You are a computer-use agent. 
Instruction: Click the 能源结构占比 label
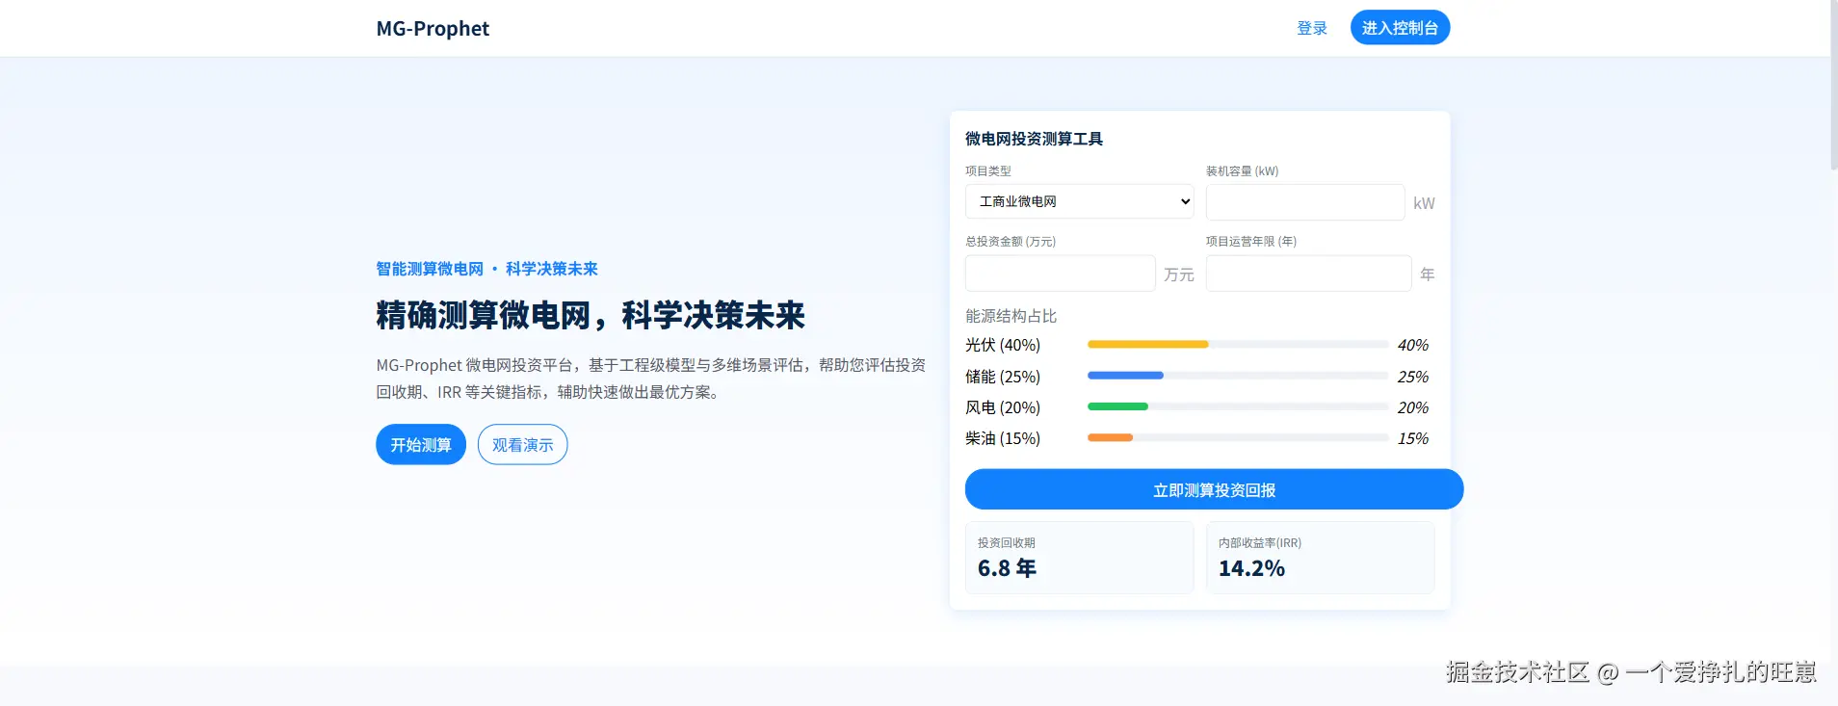(x=1011, y=316)
